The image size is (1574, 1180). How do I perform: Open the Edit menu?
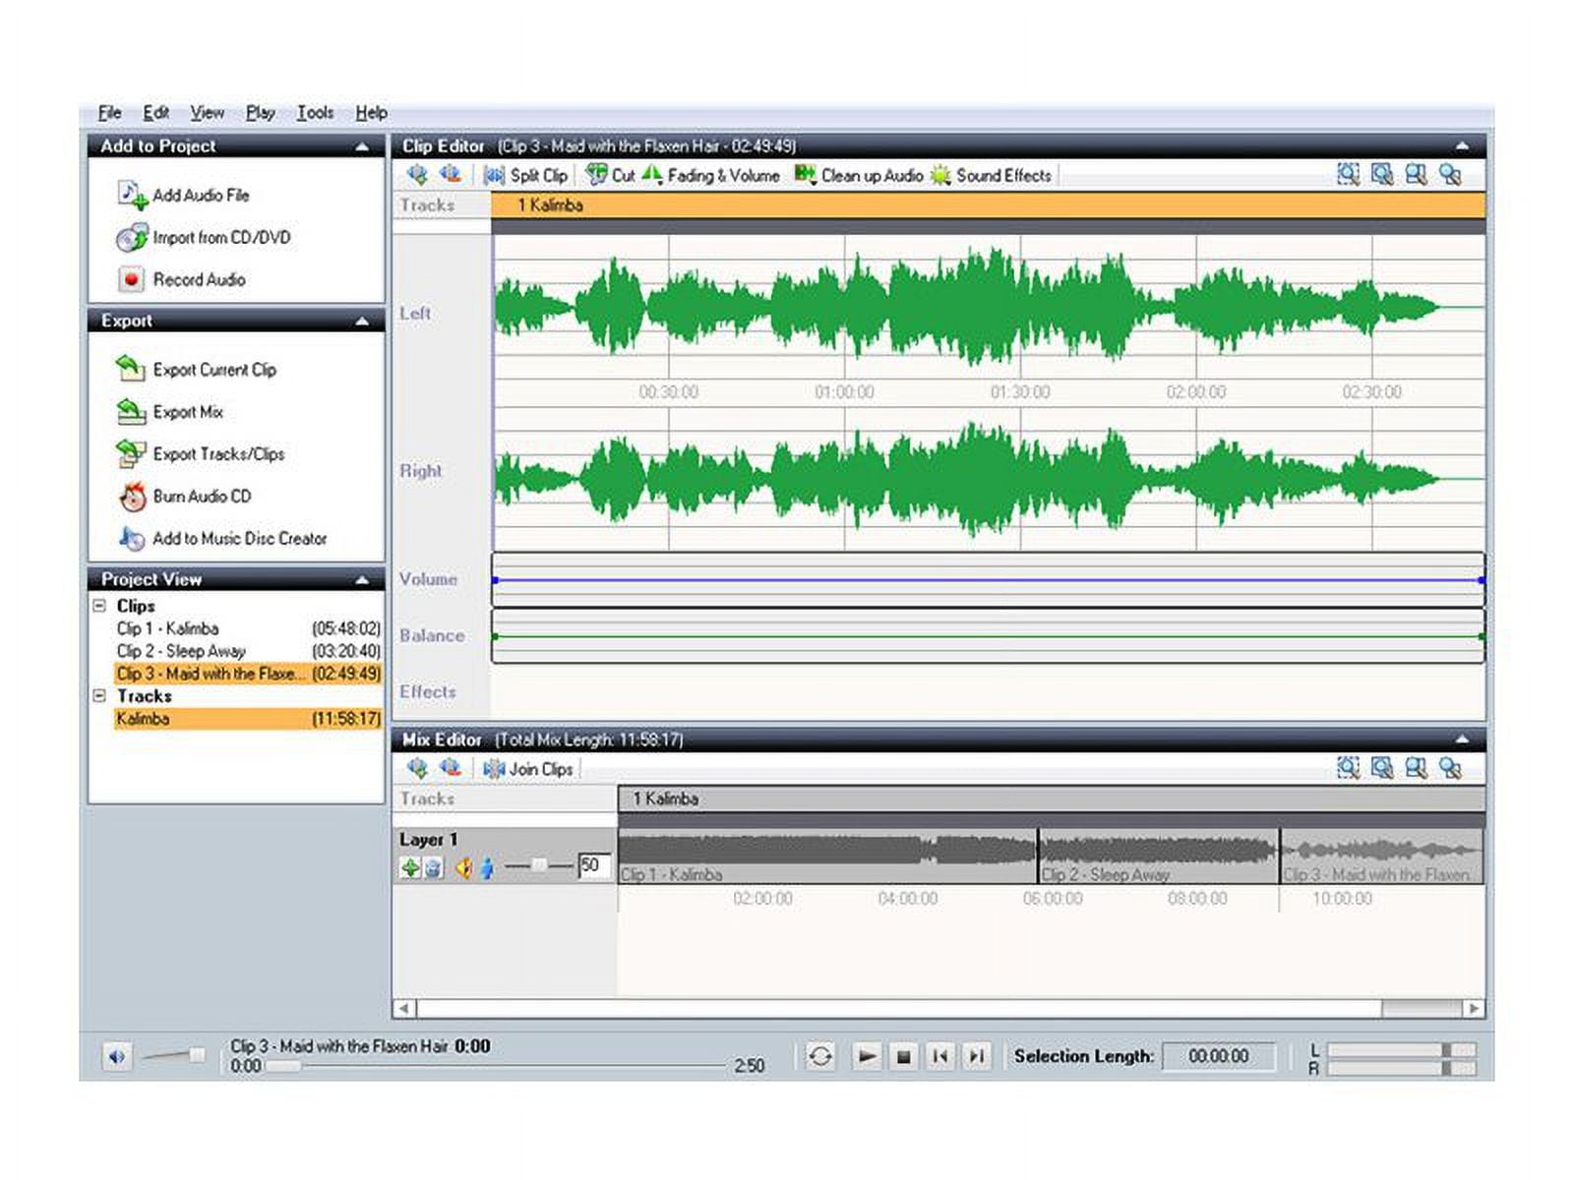coord(155,113)
